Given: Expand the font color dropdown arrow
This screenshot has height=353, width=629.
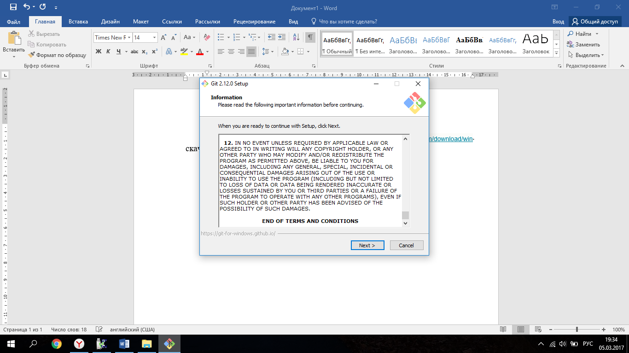Looking at the screenshot, I should [207, 51].
